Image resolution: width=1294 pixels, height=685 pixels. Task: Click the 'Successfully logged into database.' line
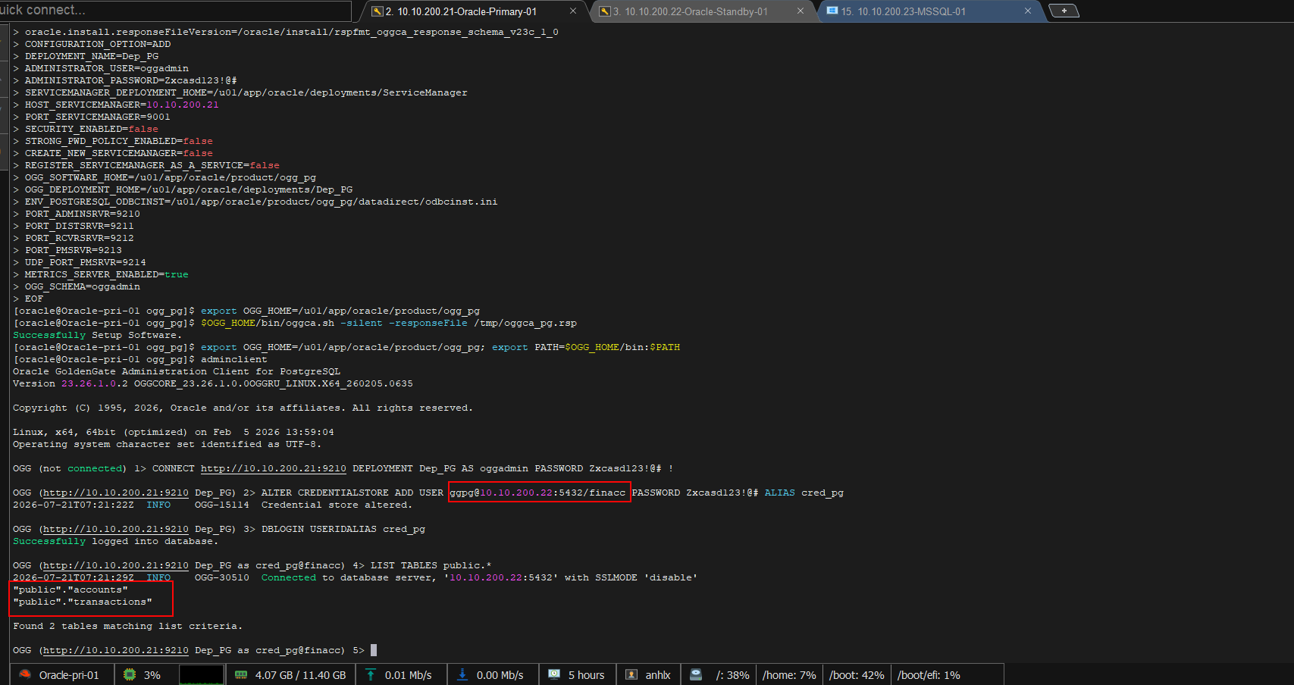pos(115,541)
